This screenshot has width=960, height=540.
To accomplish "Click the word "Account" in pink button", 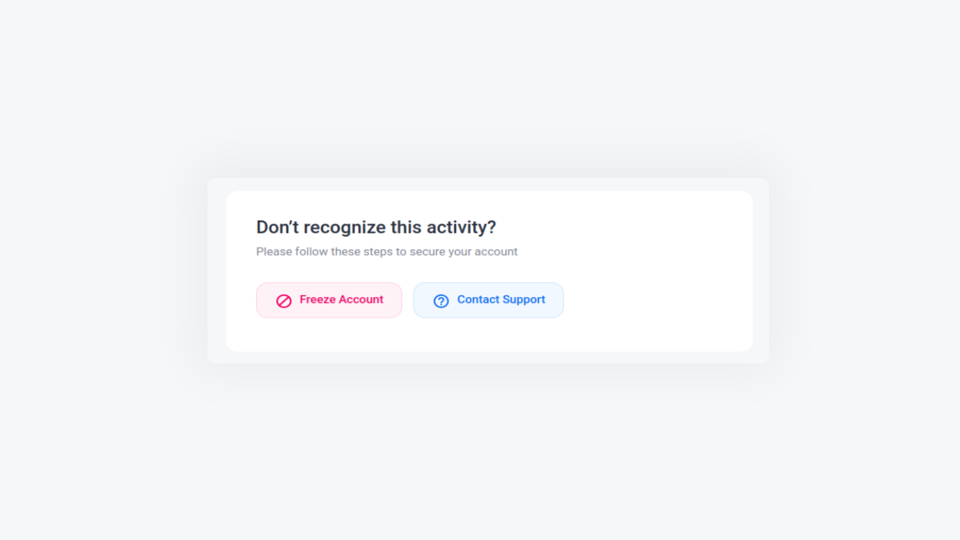I will click(x=361, y=299).
